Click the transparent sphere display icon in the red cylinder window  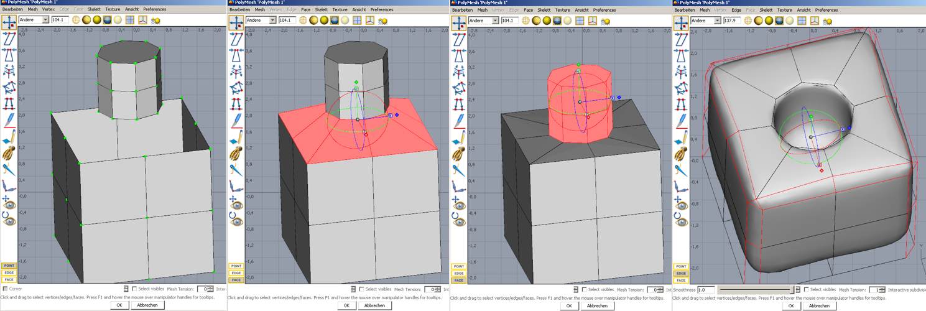(568, 20)
